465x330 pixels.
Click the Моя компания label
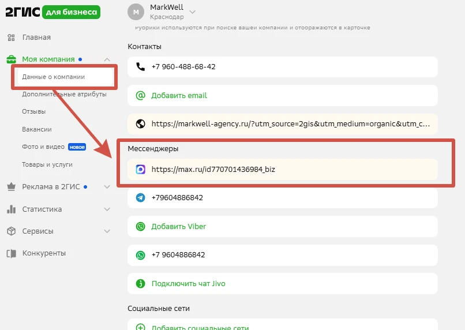click(x=48, y=59)
